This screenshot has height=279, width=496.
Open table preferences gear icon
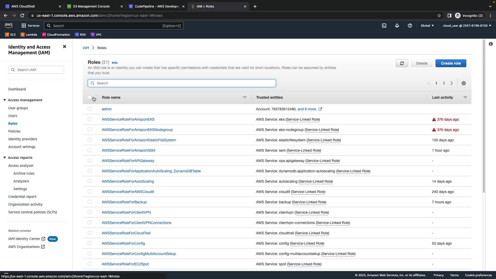464,83
